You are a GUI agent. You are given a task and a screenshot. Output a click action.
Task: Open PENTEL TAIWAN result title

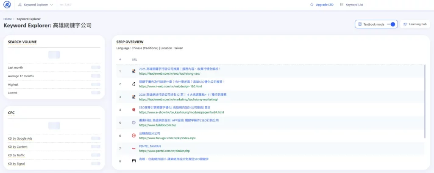(x=150, y=146)
